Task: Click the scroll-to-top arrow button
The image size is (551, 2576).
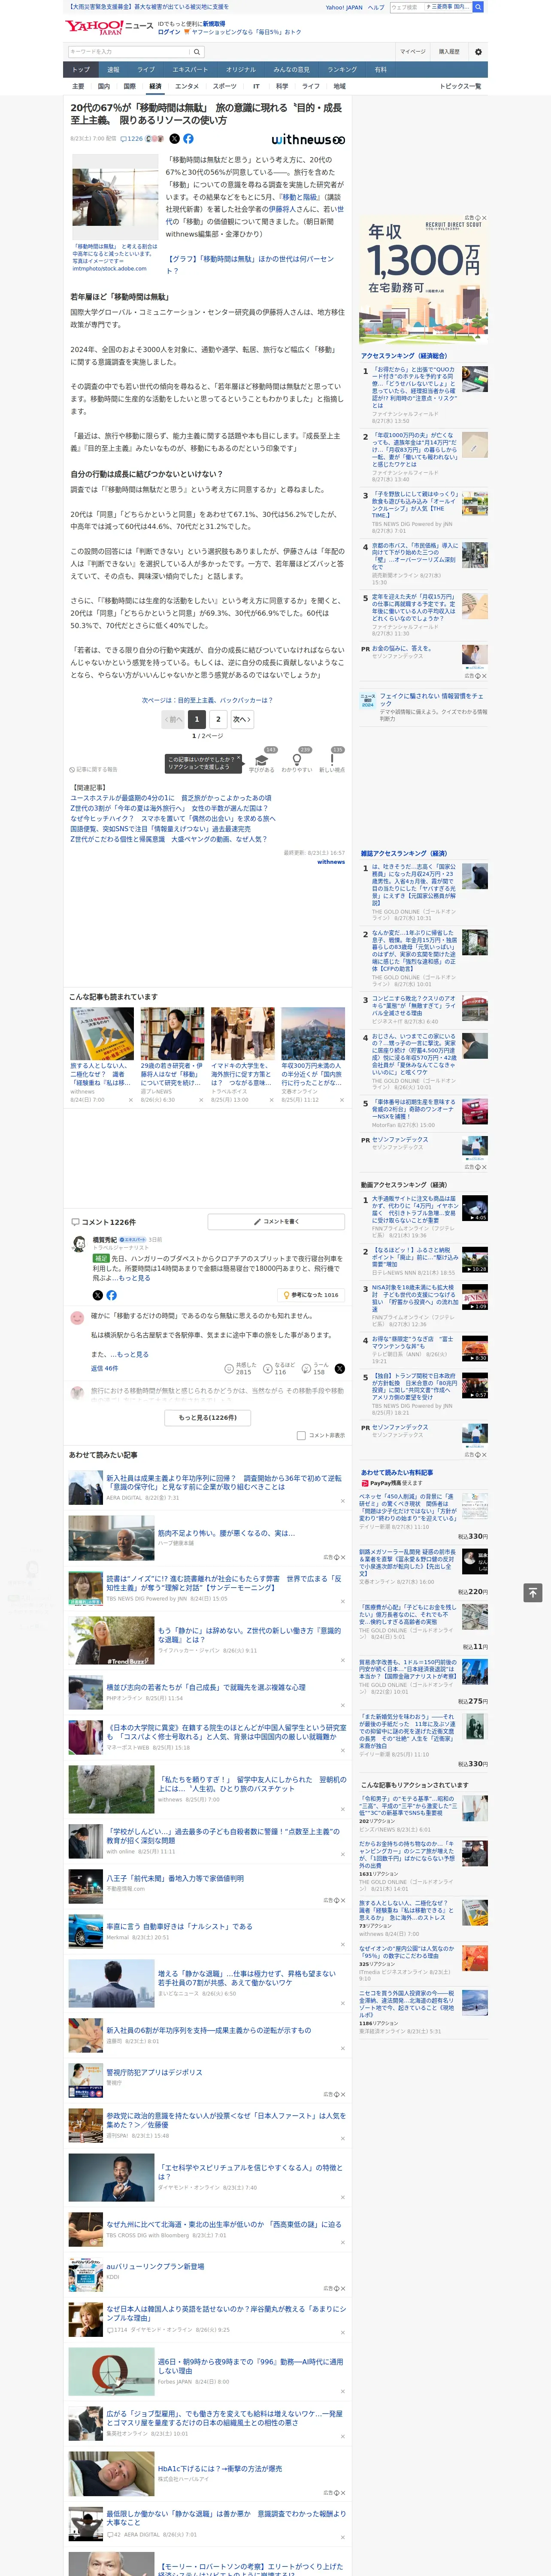Action: coord(533,1592)
